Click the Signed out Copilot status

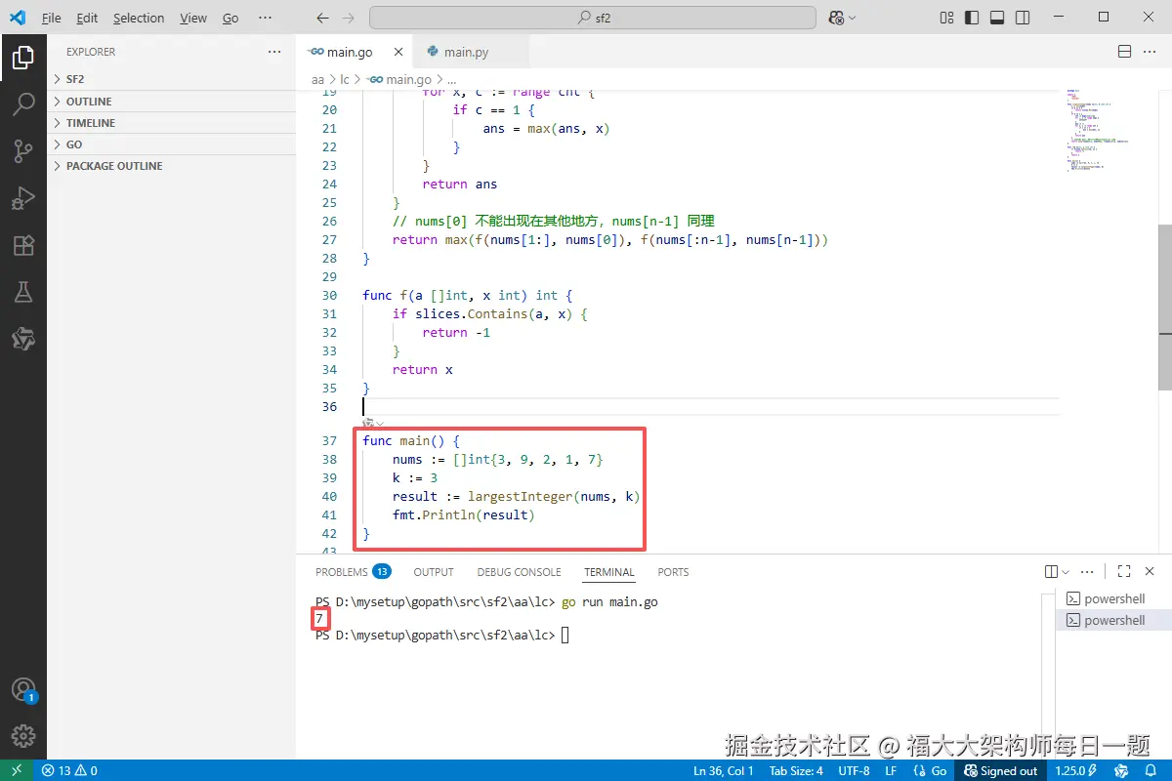pos(1000,770)
